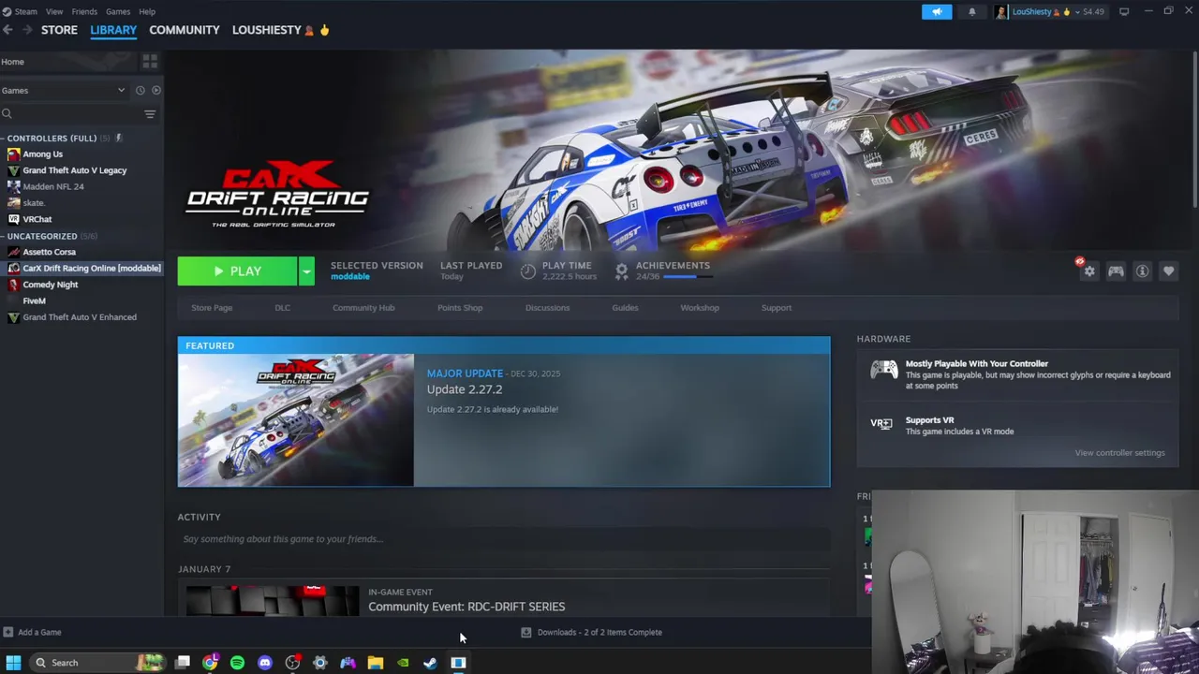Image resolution: width=1199 pixels, height=674 pixels.
Task: Click the LouShiesty profile avatar
Action: click(x=1001, y=11)
